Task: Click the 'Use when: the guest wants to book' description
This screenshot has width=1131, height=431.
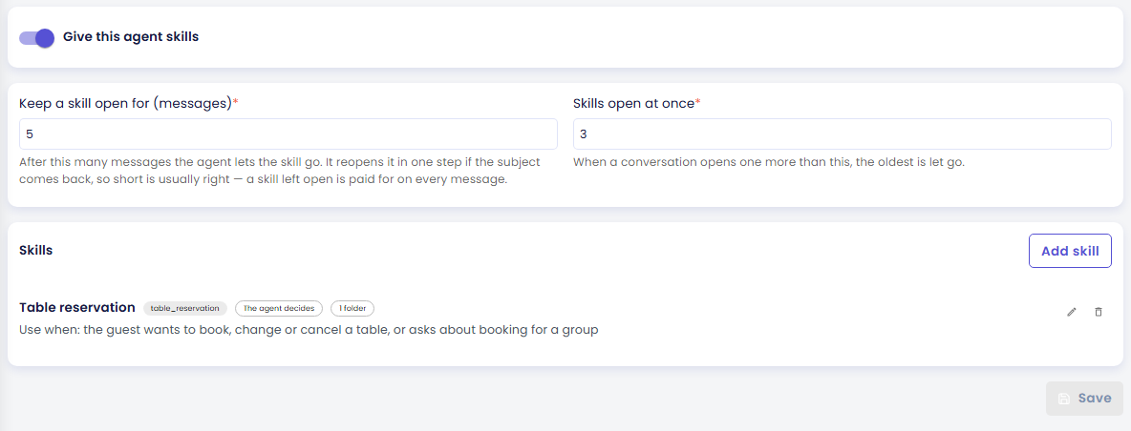Action: pos(309,330)
